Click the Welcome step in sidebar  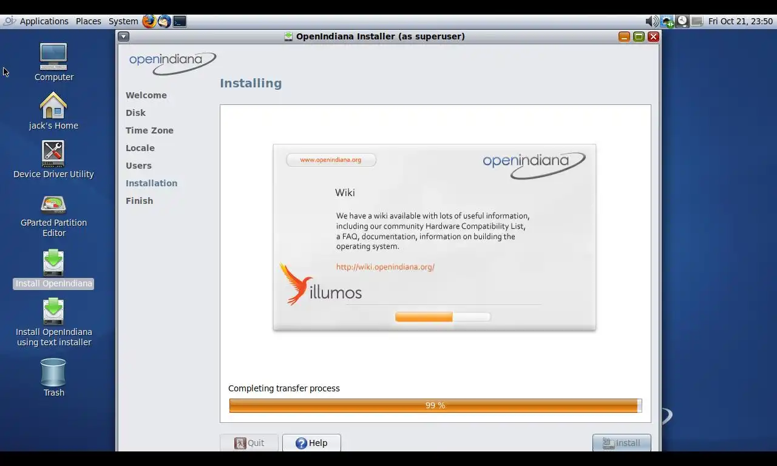tap(146, 95)
